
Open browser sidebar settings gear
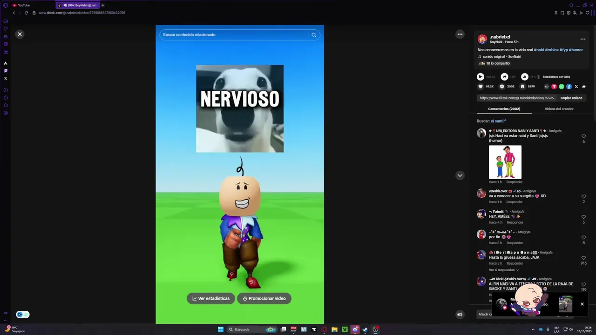[x=6, y=113]
